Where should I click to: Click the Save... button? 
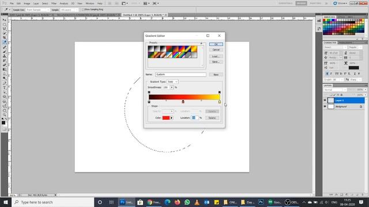[216, 62]
